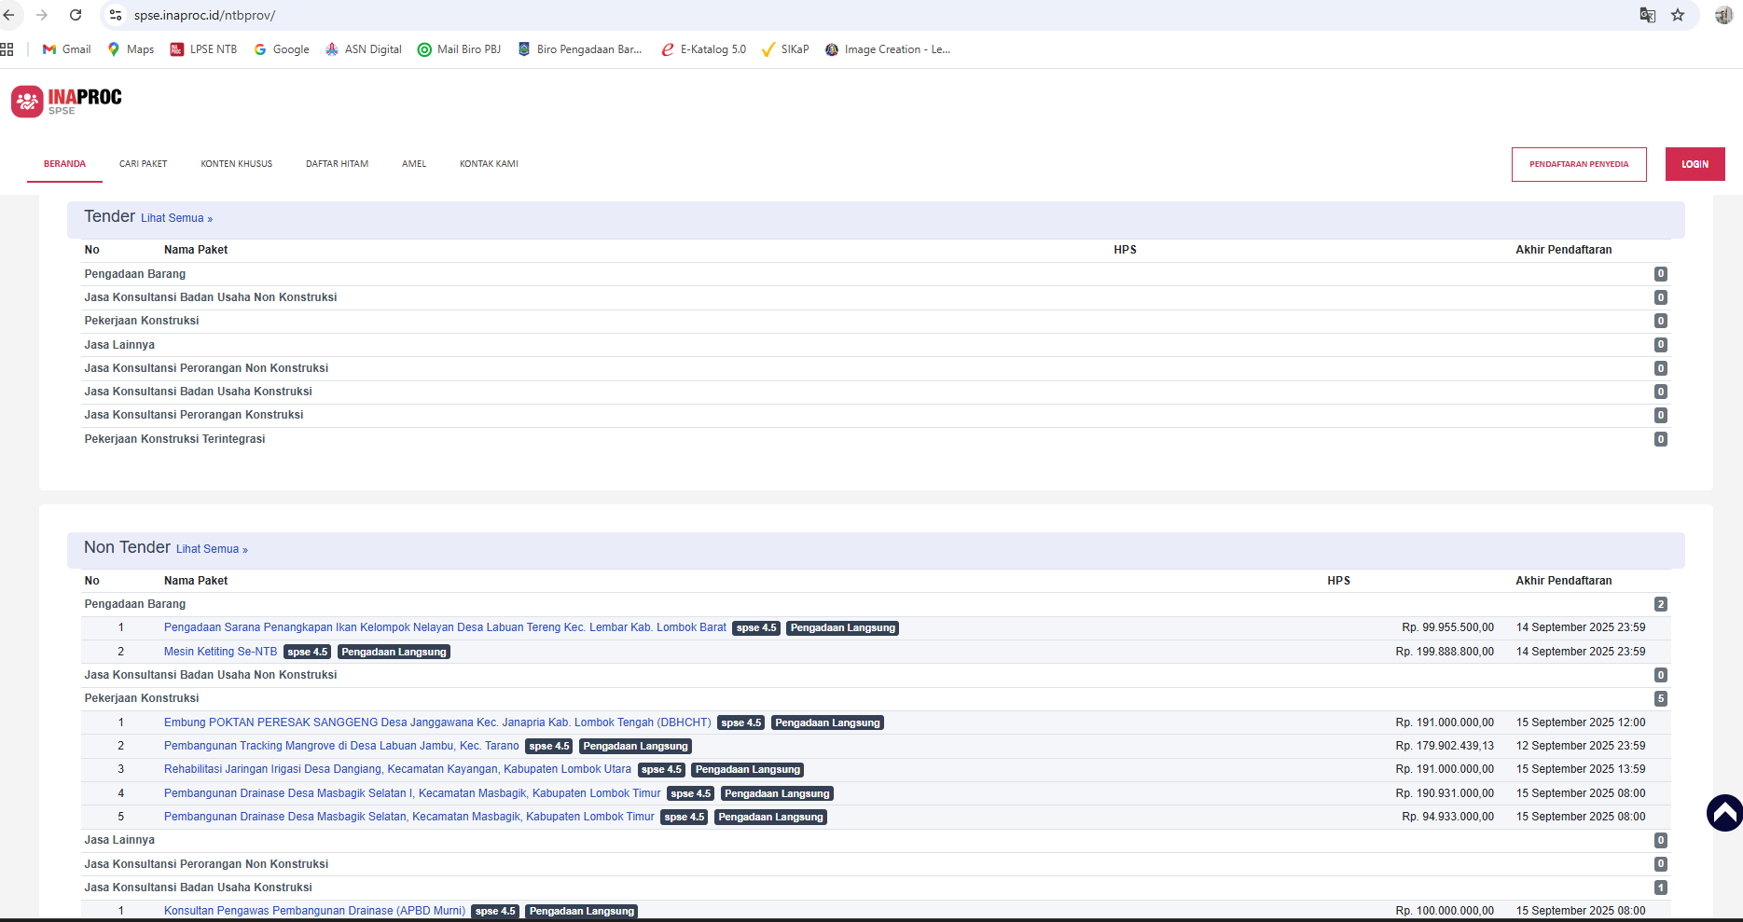Go to DAFTAR HITAM menu item

click(337, 164)
